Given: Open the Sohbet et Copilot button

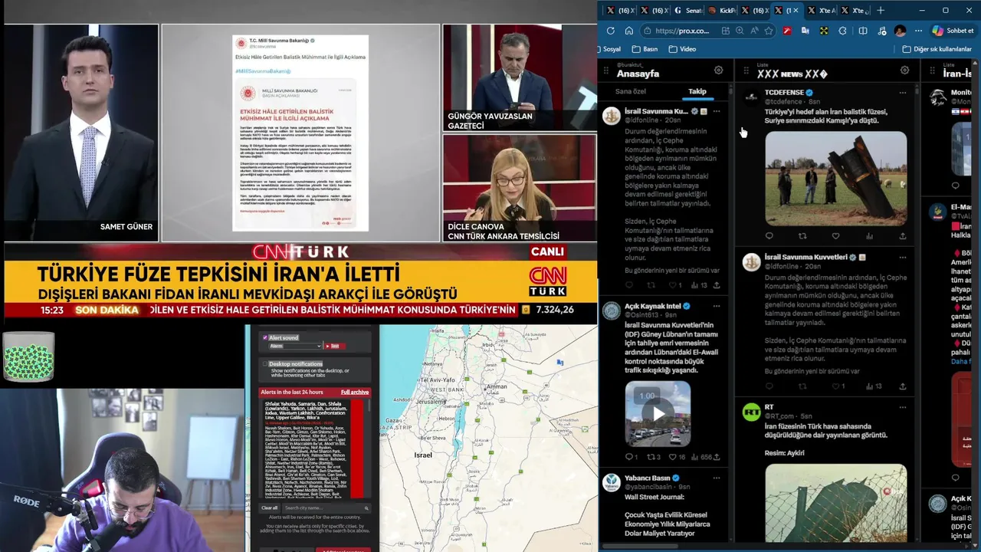Looking at the screenshot, I should [x=953, y=31].
